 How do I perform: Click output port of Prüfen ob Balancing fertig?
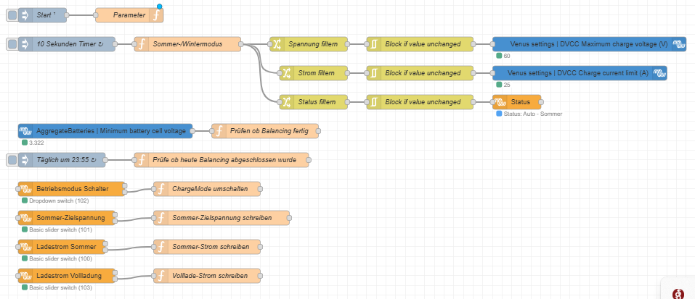tap(318, 131)
